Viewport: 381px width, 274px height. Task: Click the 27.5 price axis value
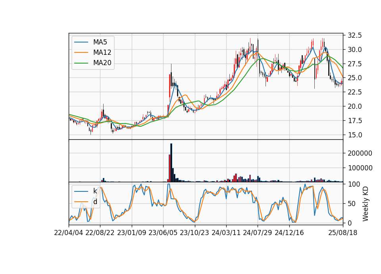pyautogui.click(x=355, y=64)
